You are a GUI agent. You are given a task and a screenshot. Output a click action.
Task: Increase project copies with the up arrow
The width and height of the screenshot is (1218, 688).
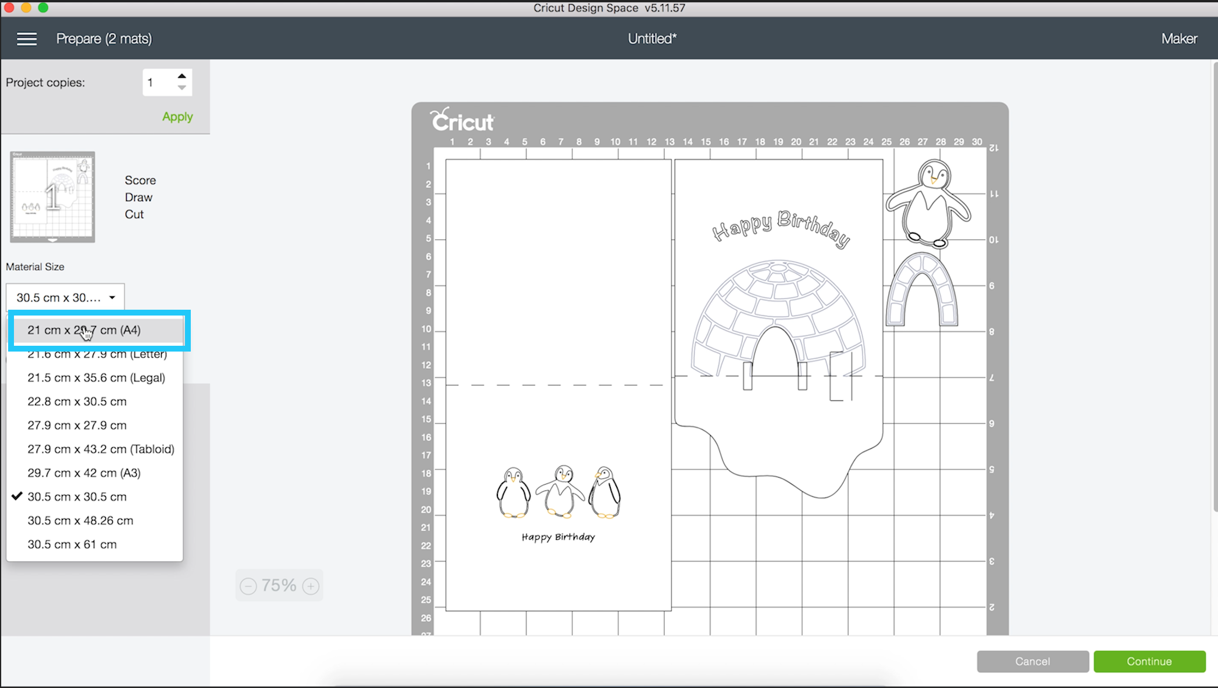pos(182,76)
